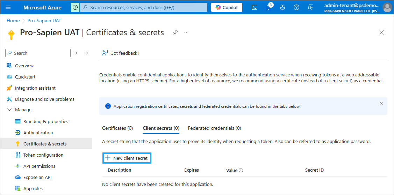Open the notifications bell
This screenshot has height=195, width=394.
point(268,7)
